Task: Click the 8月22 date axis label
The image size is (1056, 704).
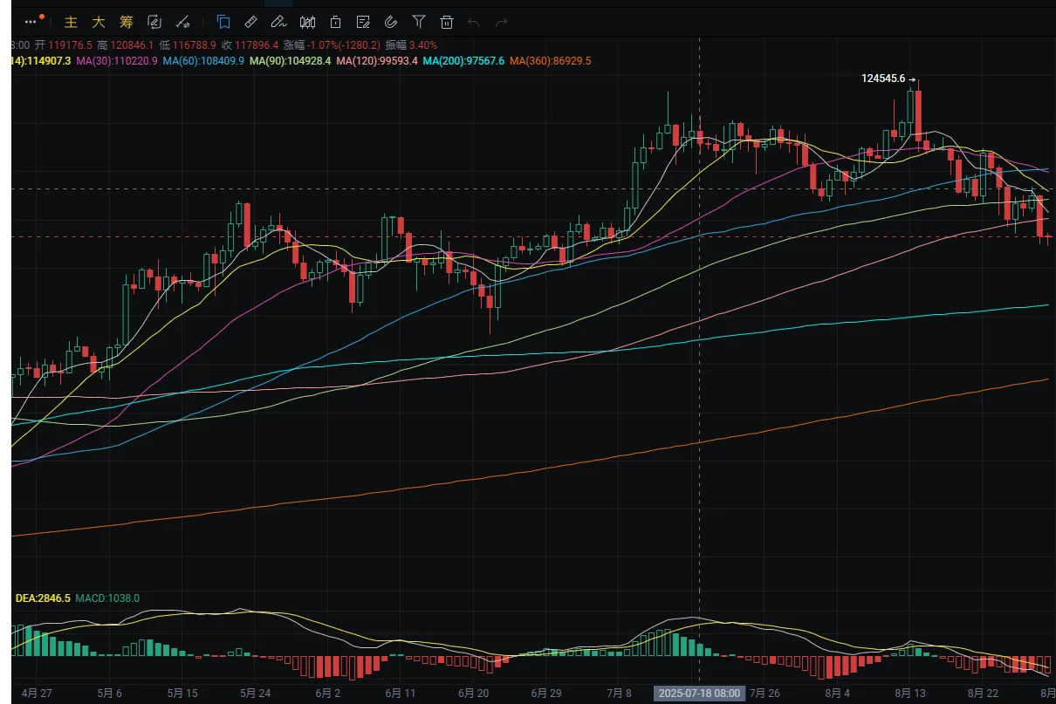Action: 982,694
